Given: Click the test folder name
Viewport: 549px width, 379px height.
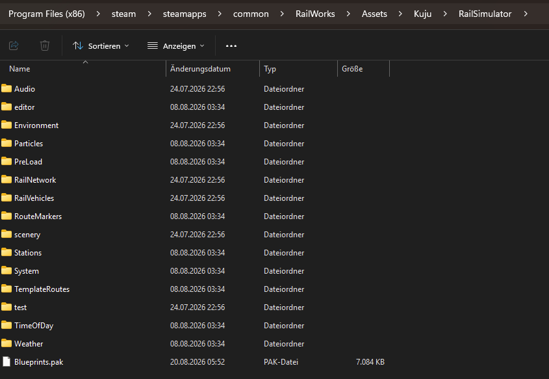Looking at the screenshot, I should pyautogui.click(x=20, y=307).
